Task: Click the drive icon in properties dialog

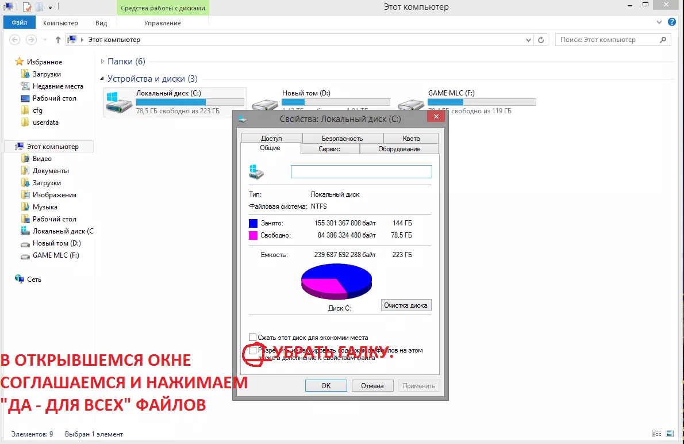Action: click(x=256, y=172)
